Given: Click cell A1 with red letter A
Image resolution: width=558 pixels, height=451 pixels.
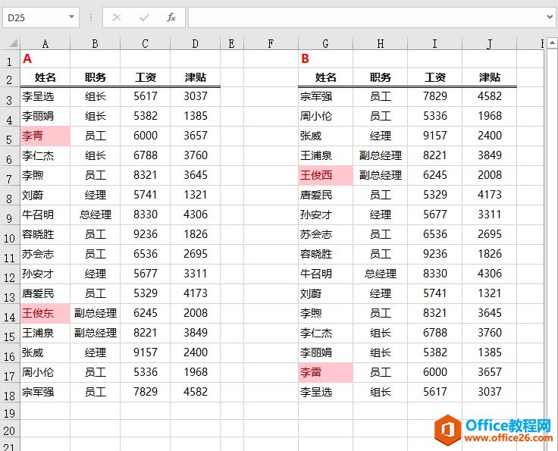Looking at the screenshot, I should [45, 58].
